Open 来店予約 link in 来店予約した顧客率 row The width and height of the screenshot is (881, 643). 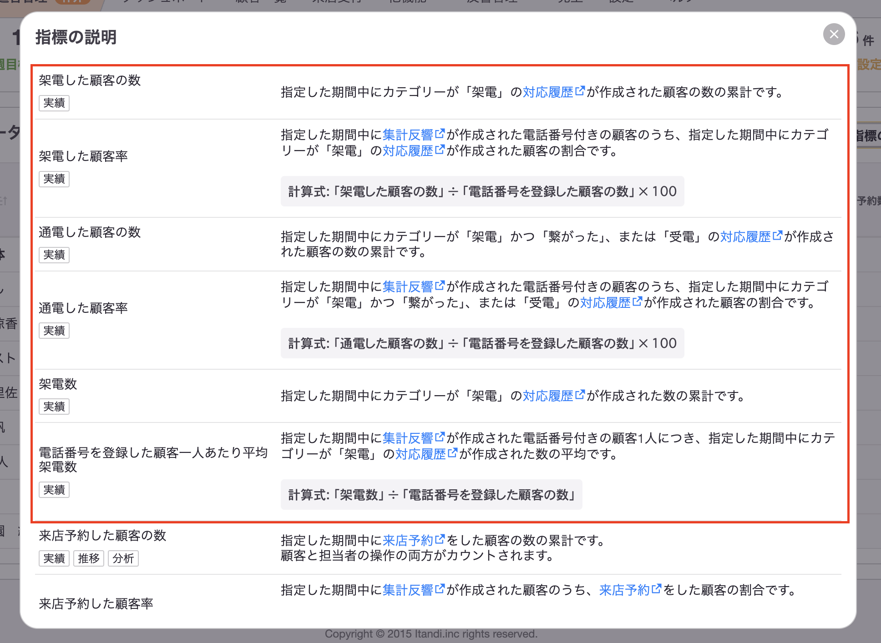coord(630,590)
